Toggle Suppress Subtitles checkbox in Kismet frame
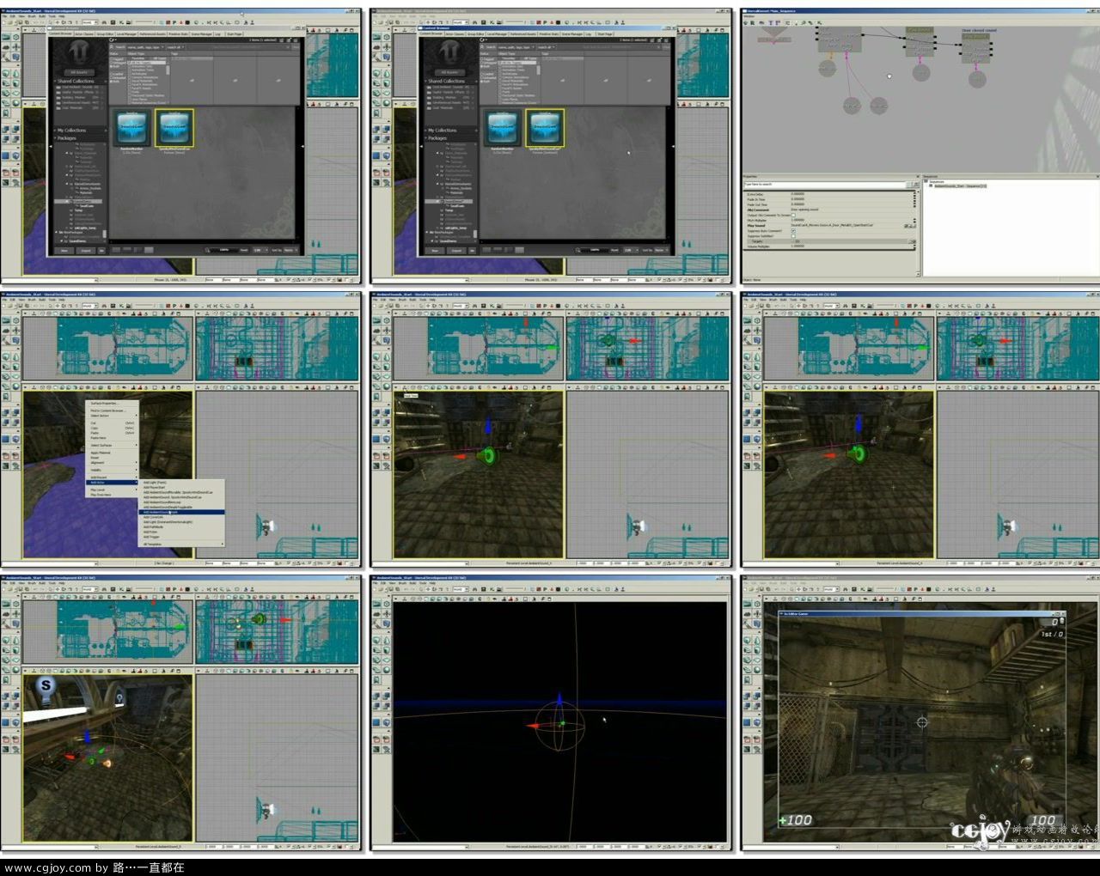Image resolution: width=1100 pixels, height=876 pixels. point(792,235)
